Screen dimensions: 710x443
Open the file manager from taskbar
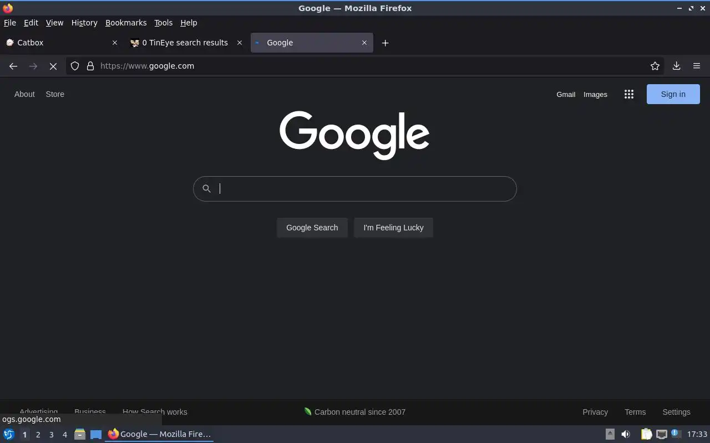80,434
